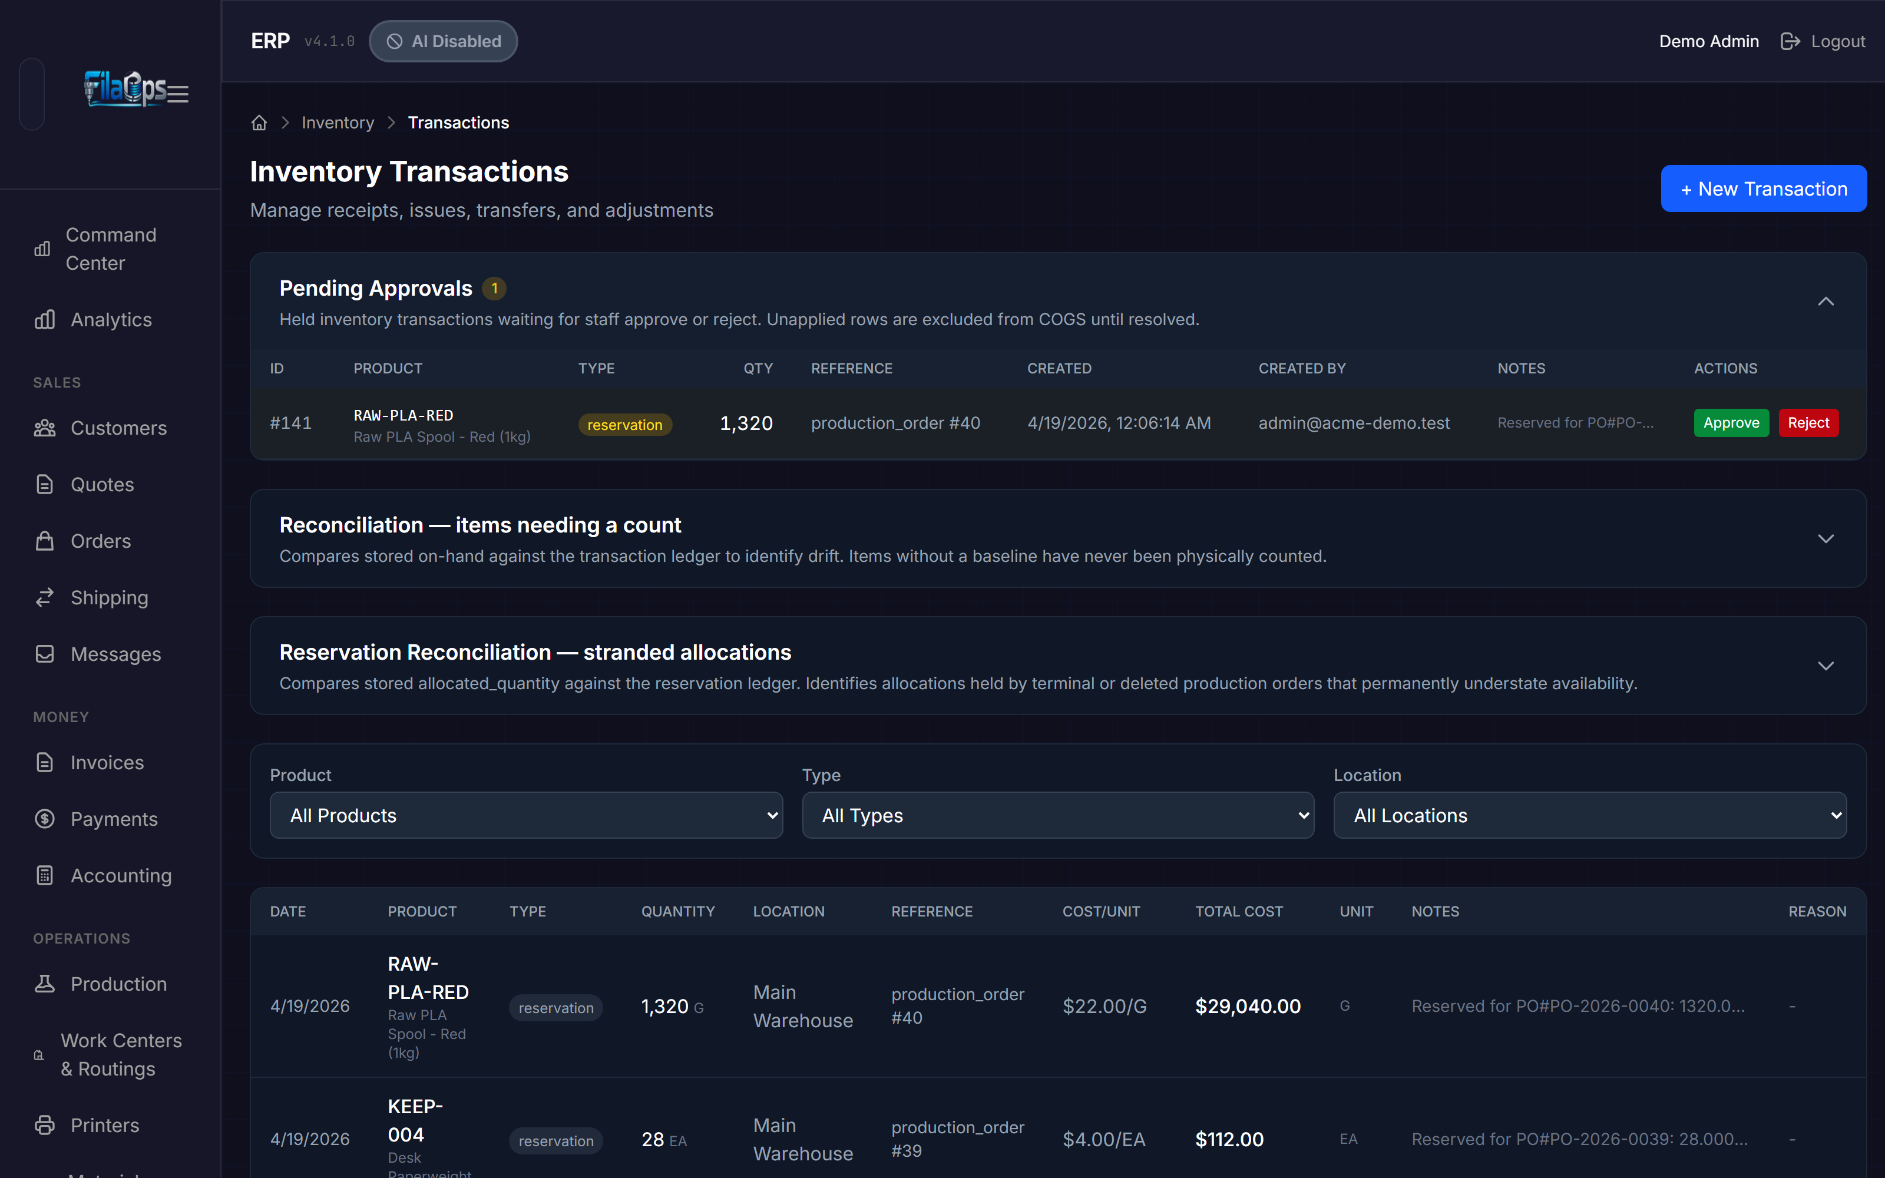The height and width of the screenshot is (1178, 1885).
Task: Click the Customers people icon
Action: [44, 428]
